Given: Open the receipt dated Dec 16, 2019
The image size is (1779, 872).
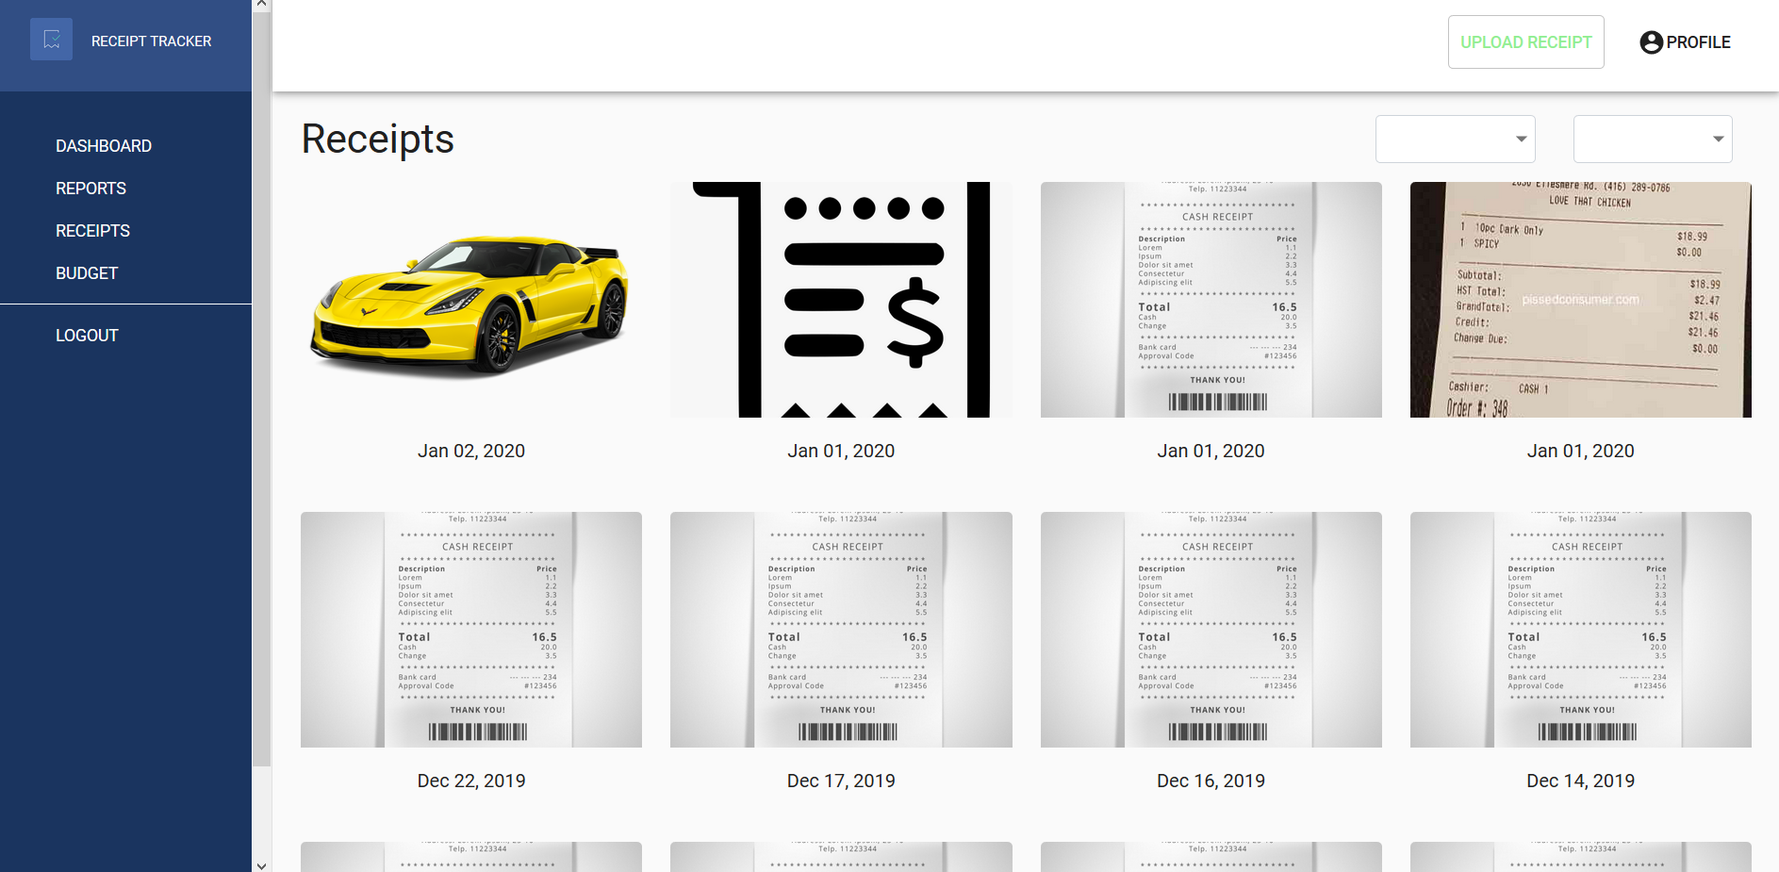Looking at the screenshot, I should coord(1211,630).
